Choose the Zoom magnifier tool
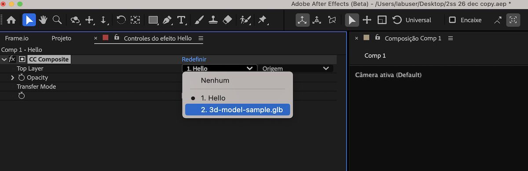This screenshot has height=171, width=528. 57,20
